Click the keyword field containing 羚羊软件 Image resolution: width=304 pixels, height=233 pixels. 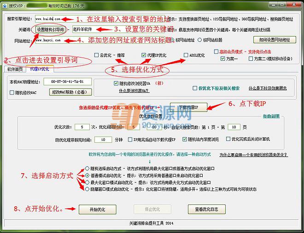(x=119, y=29)
